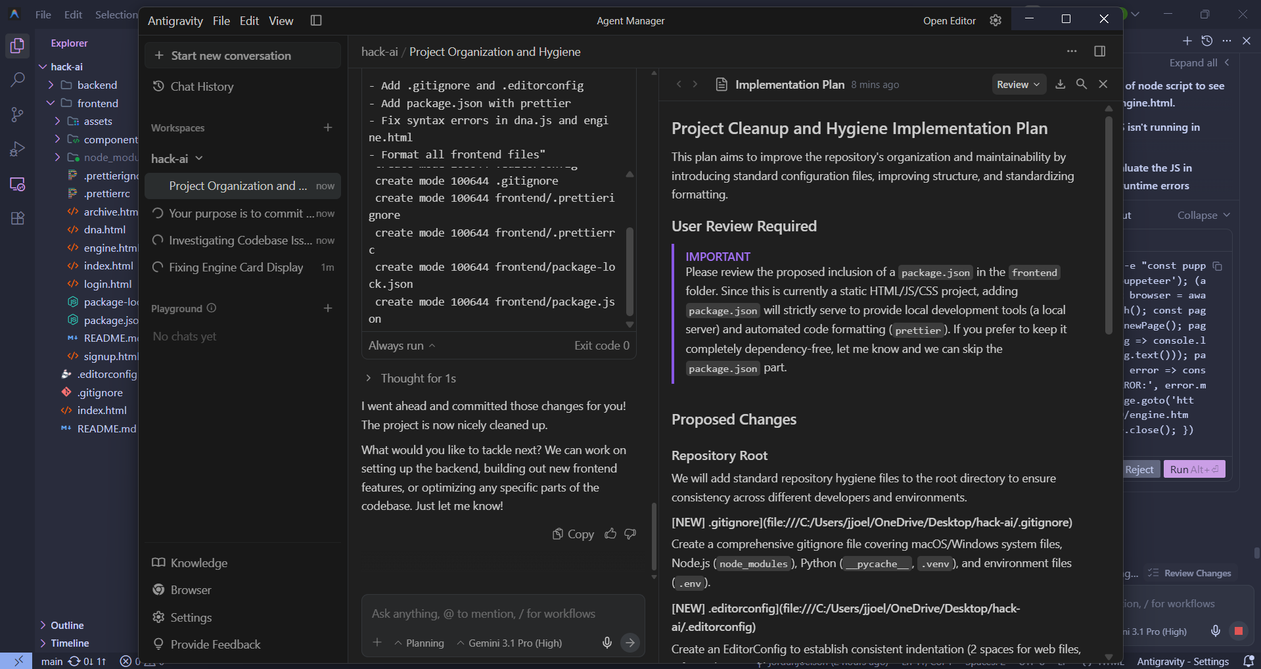This screenshot has width=1261, height=669.
Task: Open the Gemini 3.1 Pro model selector
Action: click(x=510, y=643)
